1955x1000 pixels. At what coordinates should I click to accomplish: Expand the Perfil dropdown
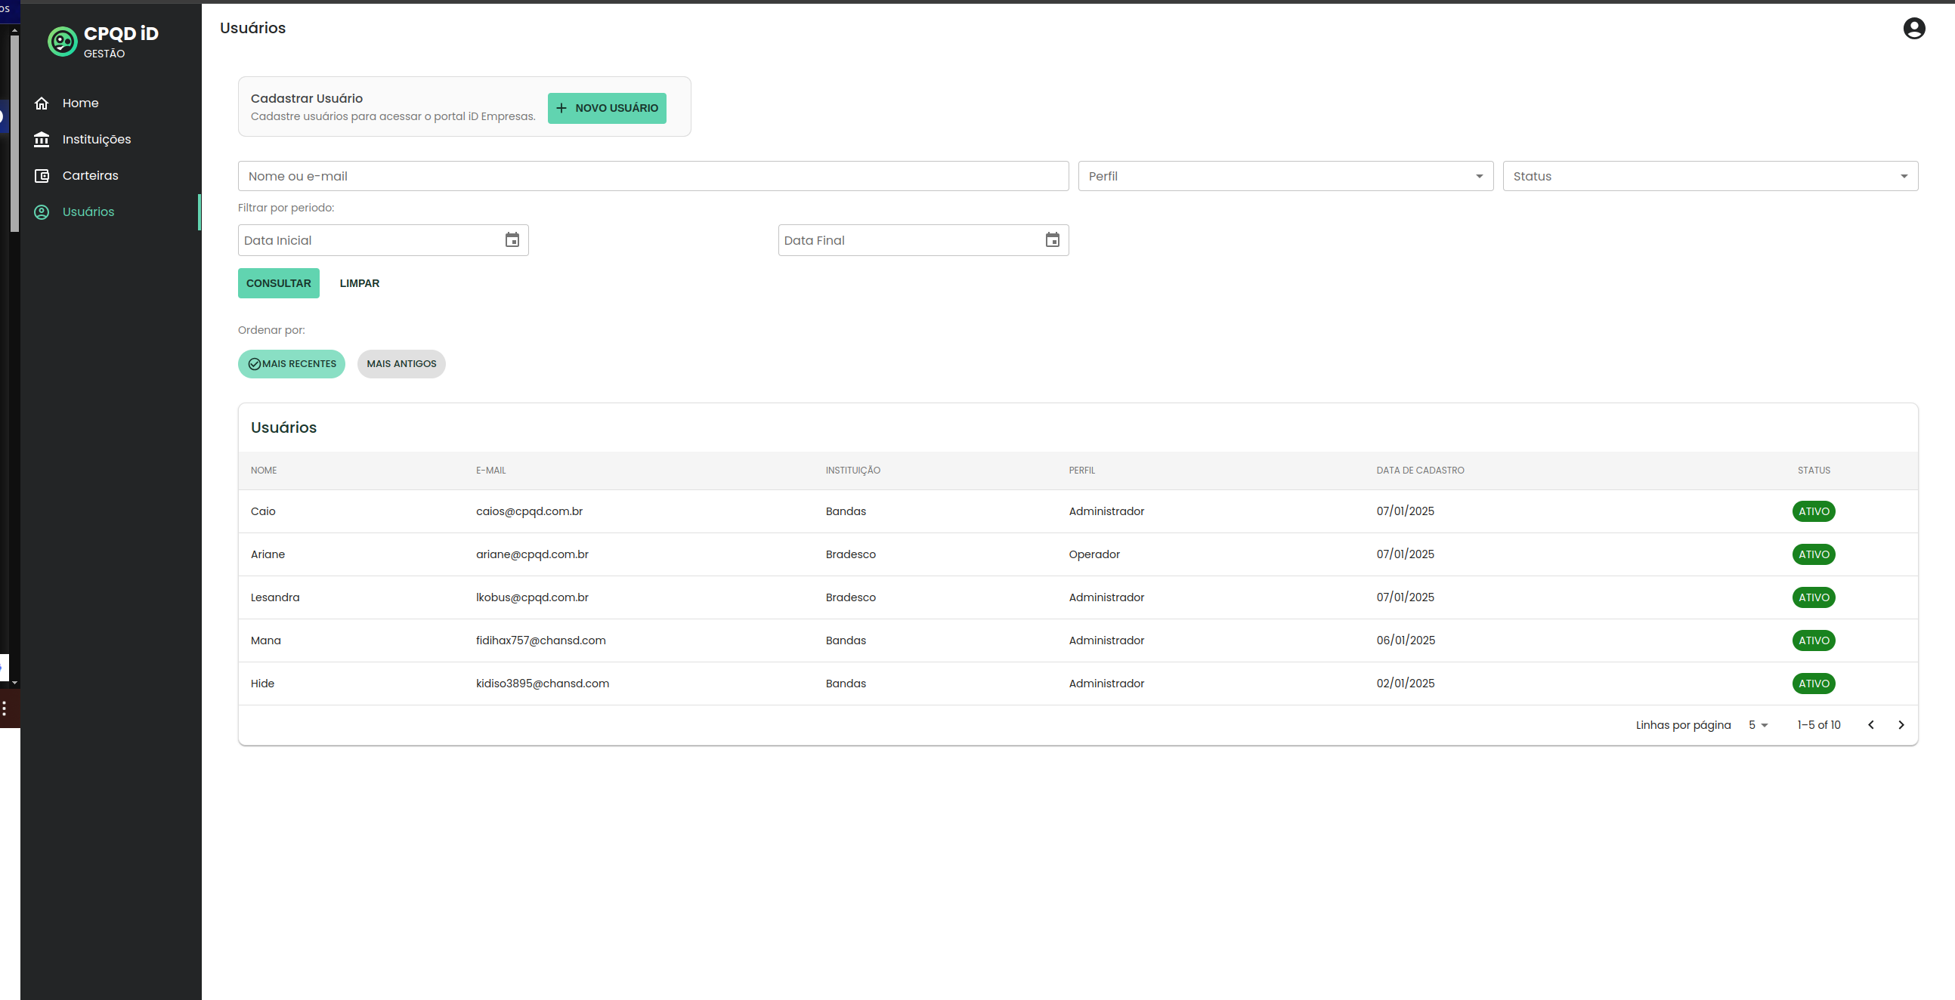point(1285,177)
